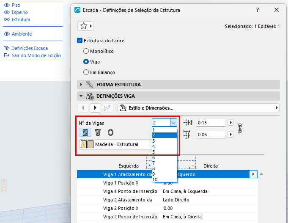Screen dimensions: 288x223
Task: Open Nº de Vigas combo box
Action: pos(165,123)
